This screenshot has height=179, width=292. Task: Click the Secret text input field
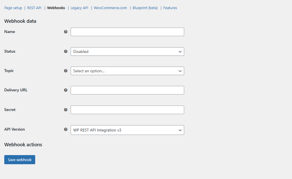[127, 110]
